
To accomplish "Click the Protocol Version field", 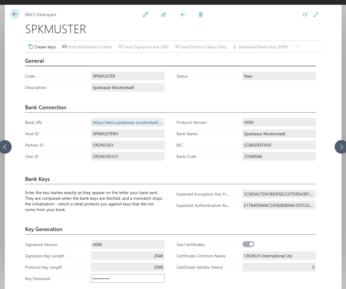I will click(x=279, y=122).
